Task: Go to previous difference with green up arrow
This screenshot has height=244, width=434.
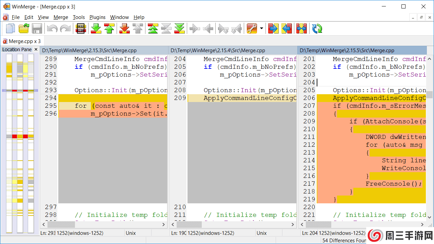Action: [x=109, y=29]
